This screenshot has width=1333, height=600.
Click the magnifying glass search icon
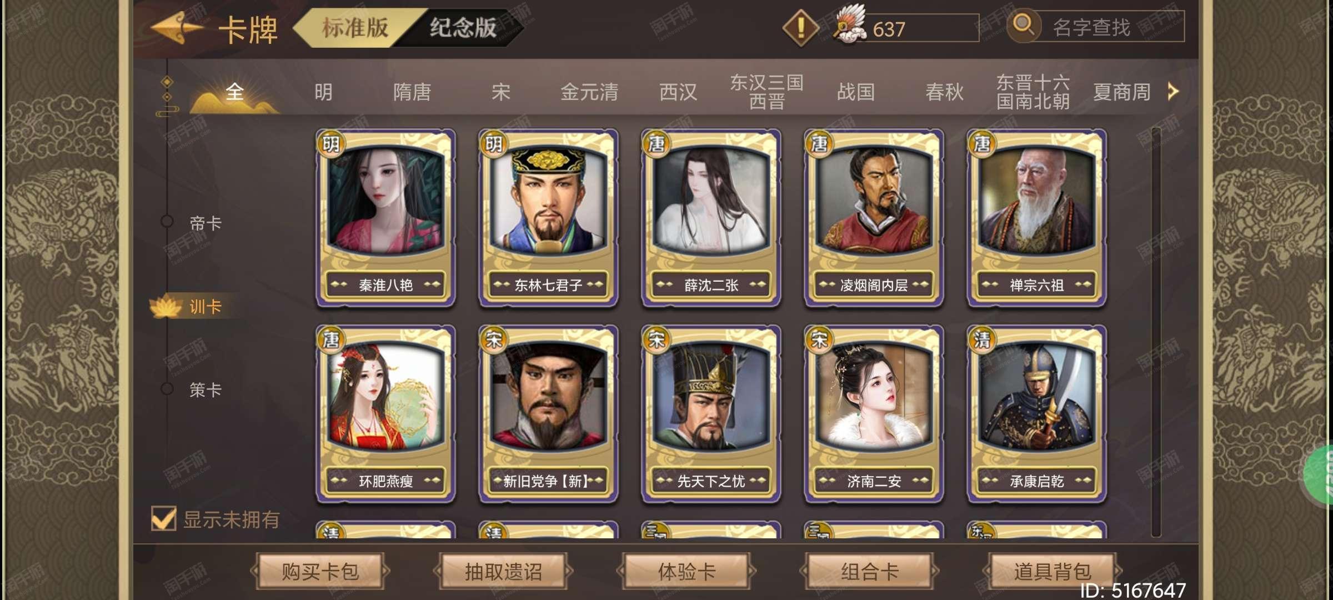point(1023,25)
